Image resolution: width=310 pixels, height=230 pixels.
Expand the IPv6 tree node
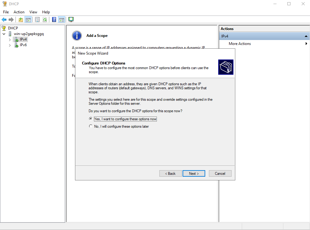(x=10, y=45)
